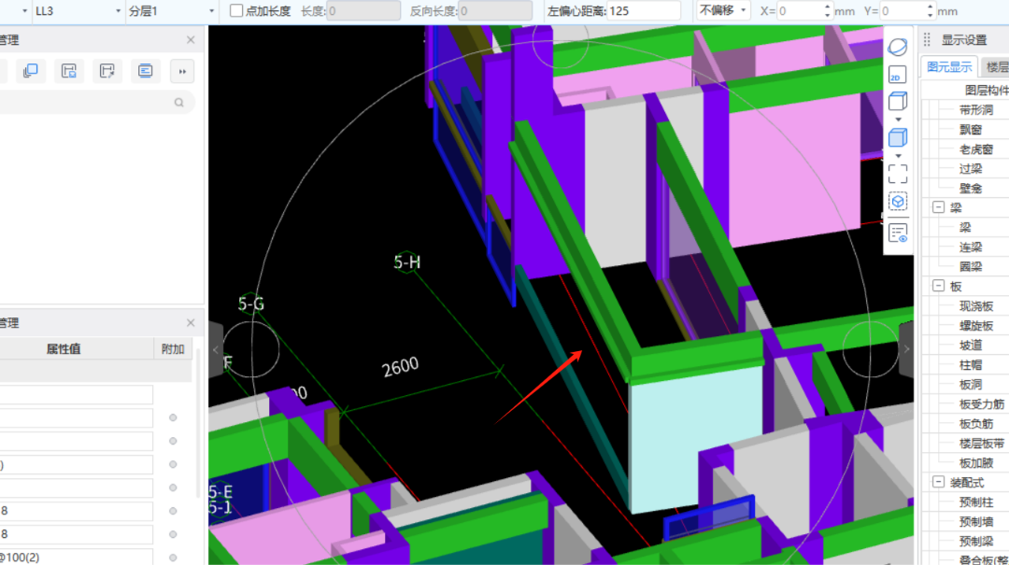Decrease the Y offset stepper value
Viewport: 1009px width, 565px height.
(x=930, y=15)
